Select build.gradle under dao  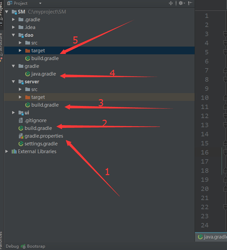pos(45,58)
